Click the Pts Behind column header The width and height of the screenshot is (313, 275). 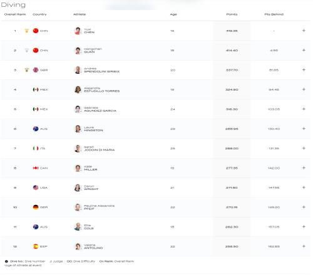tap(274, 14)
